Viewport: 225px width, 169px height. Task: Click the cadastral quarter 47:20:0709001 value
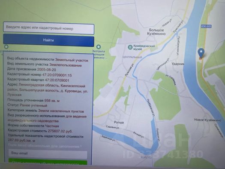57,80
